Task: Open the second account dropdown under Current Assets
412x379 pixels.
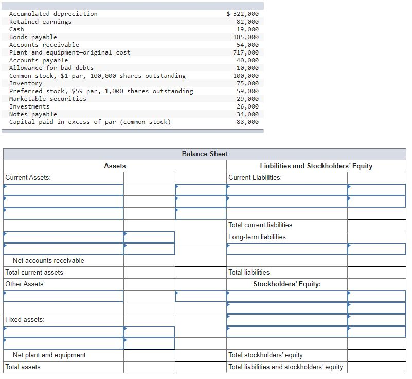Action: pos(63,202)
